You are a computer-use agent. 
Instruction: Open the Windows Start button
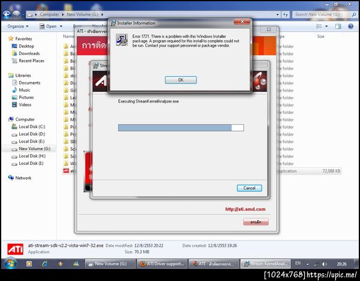point(11,264)
